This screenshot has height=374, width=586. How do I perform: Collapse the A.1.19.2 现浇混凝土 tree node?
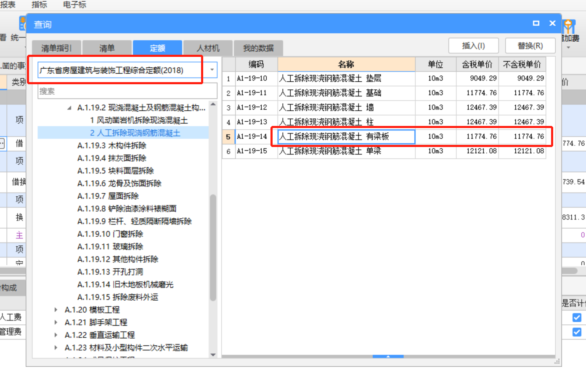coord(69,108)
